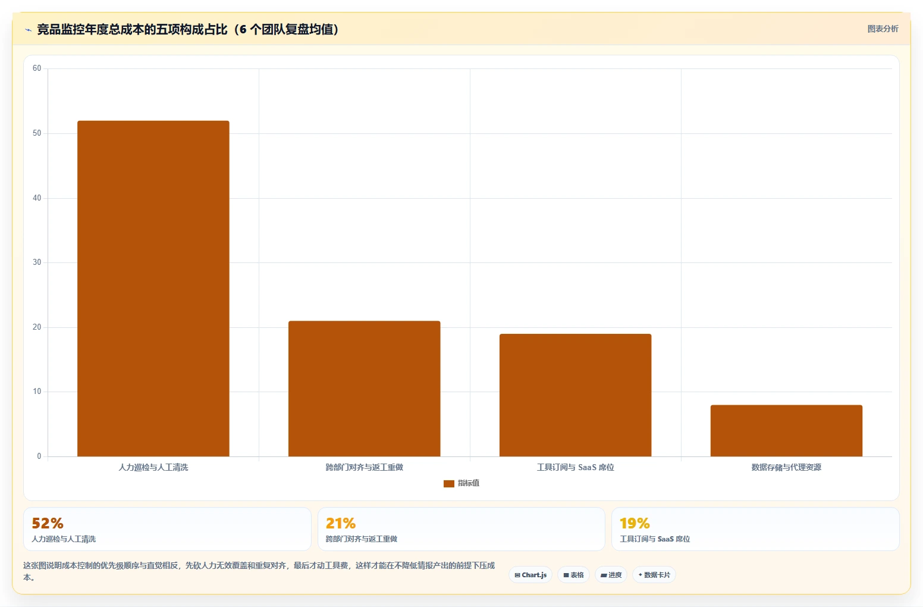923x607 pixels.
Task: Select the 21% data card
Action: tap(461, 529)
